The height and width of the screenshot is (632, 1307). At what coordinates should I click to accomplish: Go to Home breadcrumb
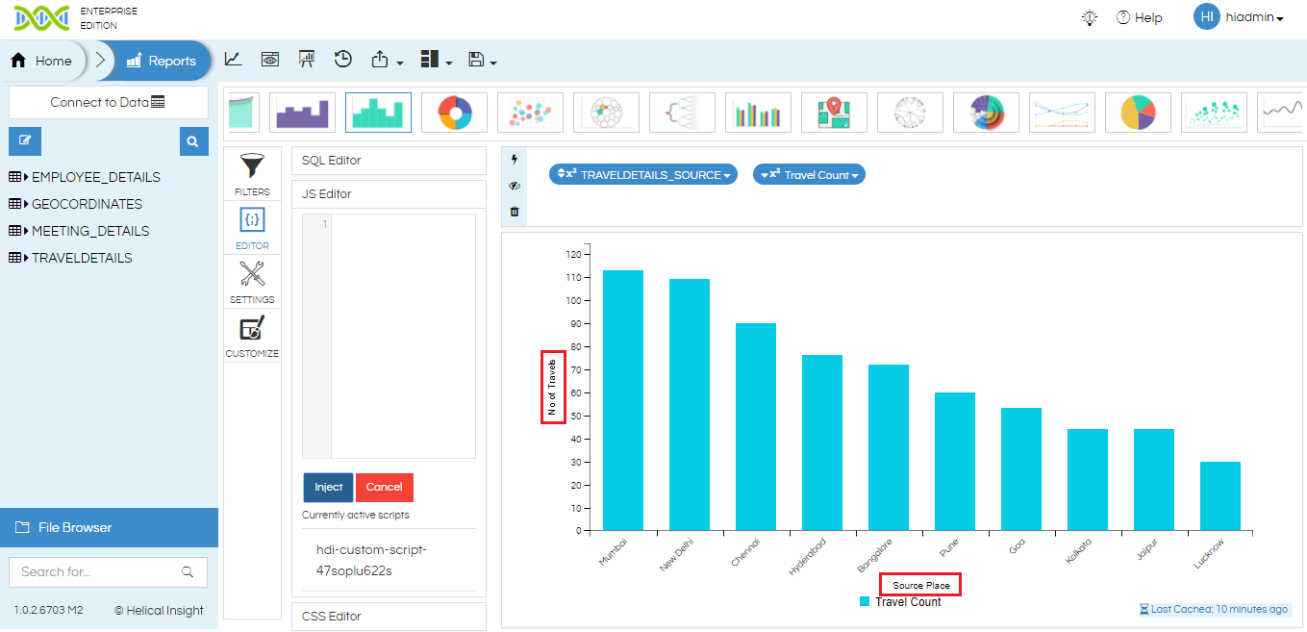point(41,61)
